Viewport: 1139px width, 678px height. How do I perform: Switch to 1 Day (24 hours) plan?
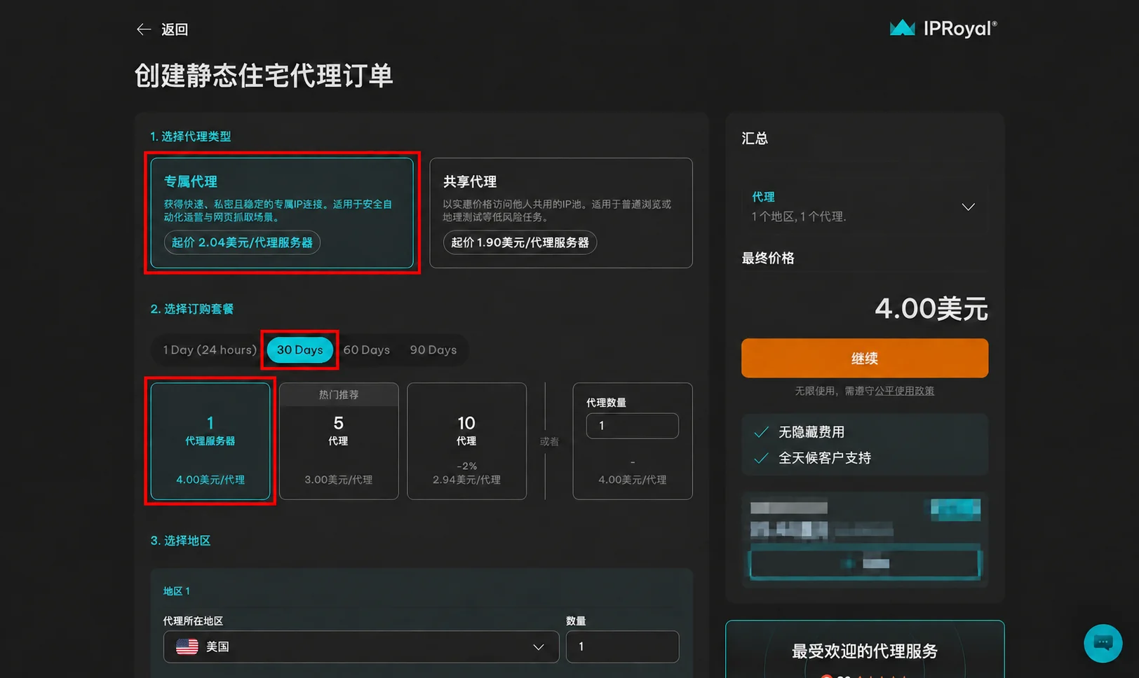(210, 350)
